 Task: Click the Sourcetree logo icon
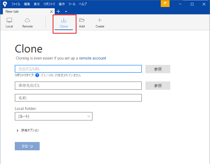click(x=5, y=4)
